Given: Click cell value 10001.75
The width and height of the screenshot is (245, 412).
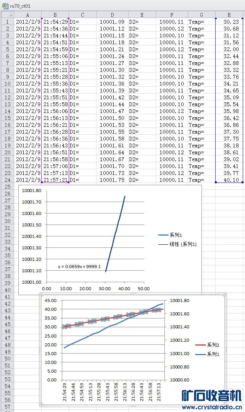Looking at the screenshot, I should 113,180.
